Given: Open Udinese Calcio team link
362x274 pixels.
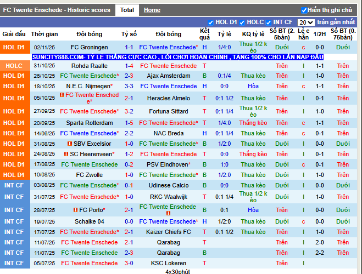Looking at the screenshot, I should (169, 185).
